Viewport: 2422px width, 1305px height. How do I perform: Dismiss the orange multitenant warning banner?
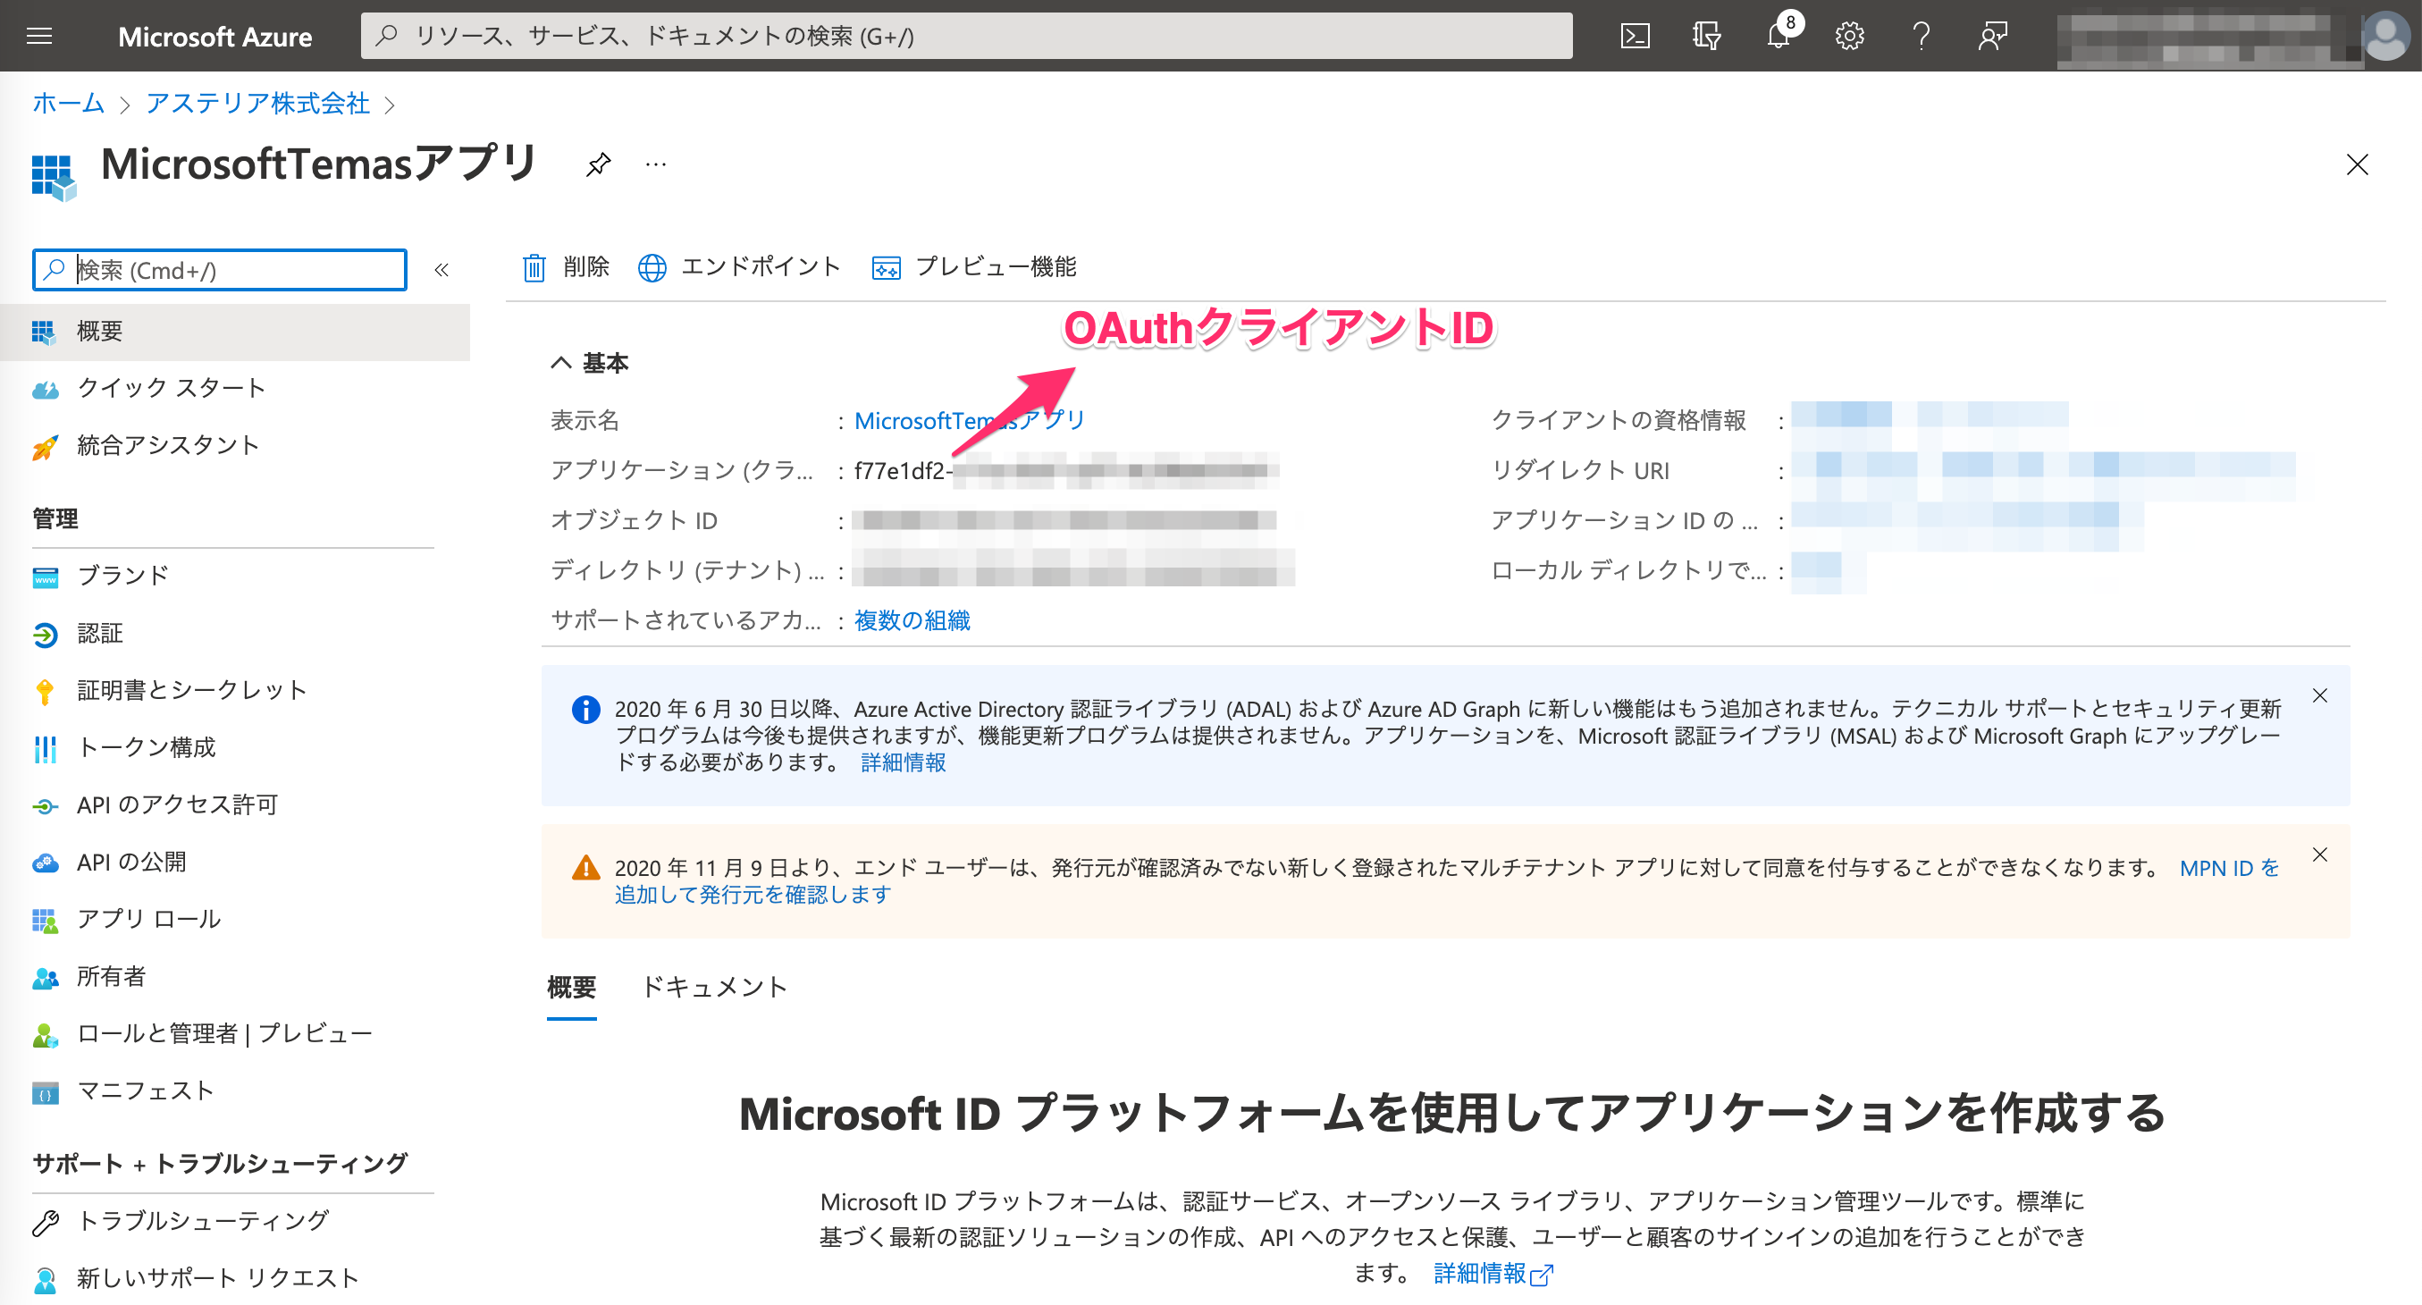point(2319,855)
